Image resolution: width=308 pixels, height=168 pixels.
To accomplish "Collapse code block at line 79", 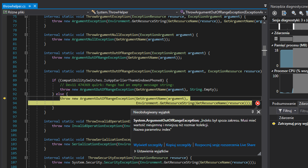I will [x=26, y=35].
